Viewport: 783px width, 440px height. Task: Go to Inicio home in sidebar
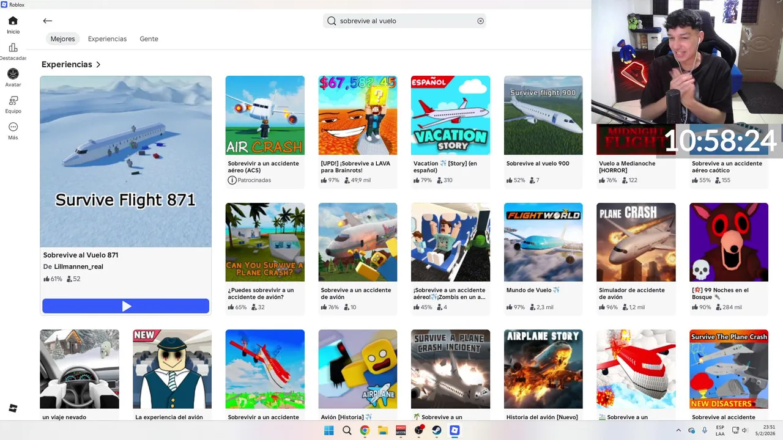[13, 24]
